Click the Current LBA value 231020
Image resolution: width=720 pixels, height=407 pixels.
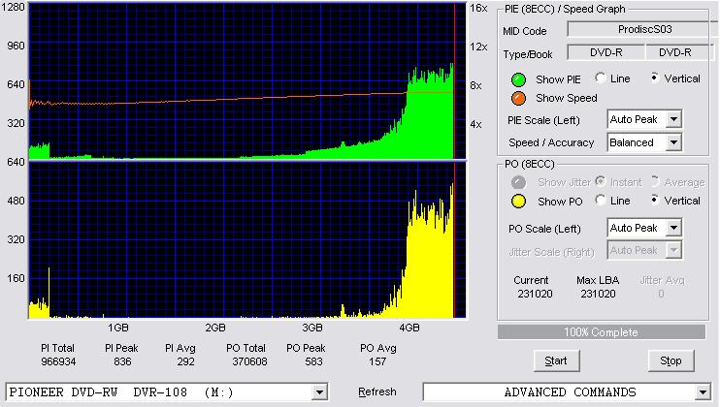535,294
